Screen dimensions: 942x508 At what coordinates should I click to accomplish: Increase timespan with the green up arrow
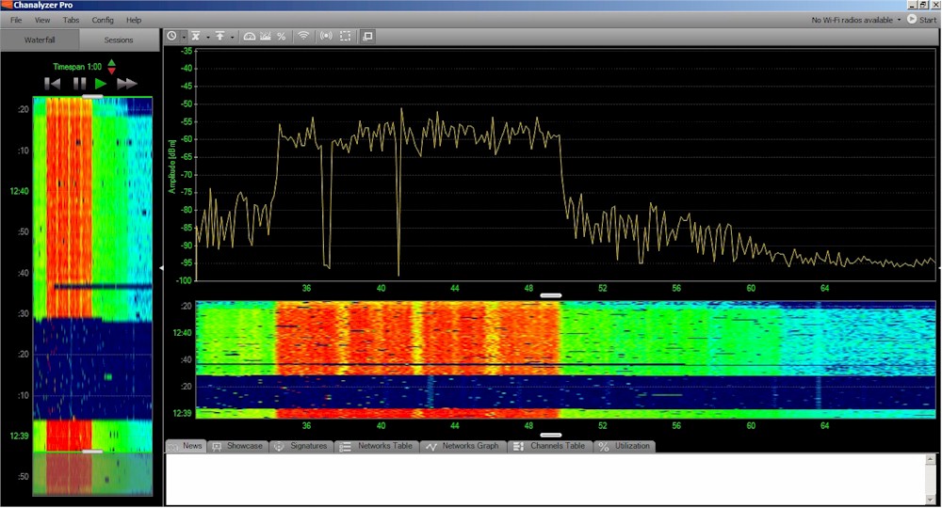112,62
